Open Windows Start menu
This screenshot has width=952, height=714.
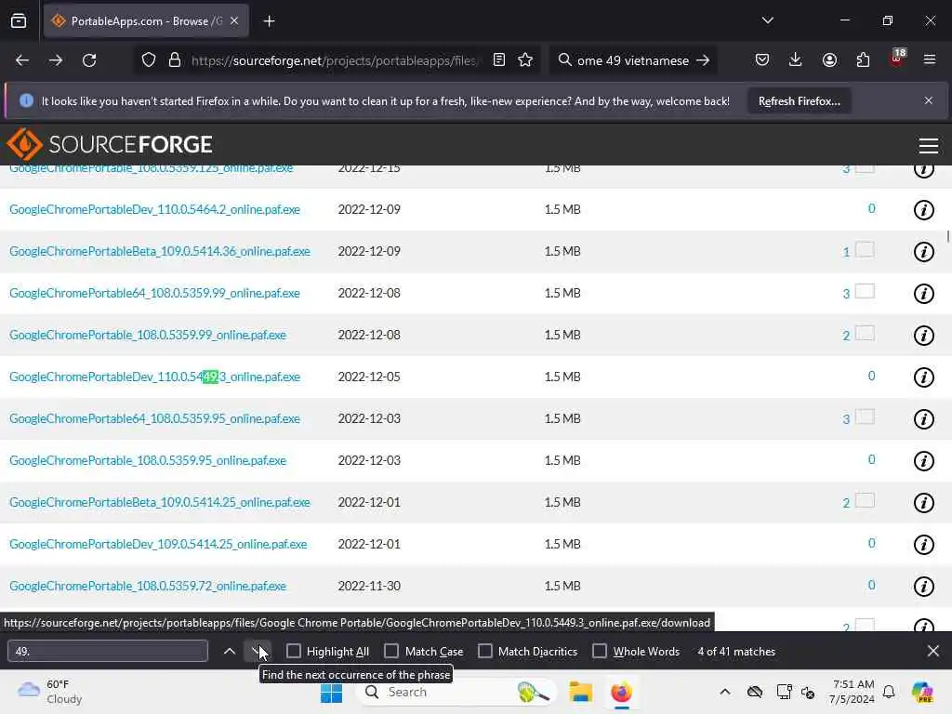[332, 693]
